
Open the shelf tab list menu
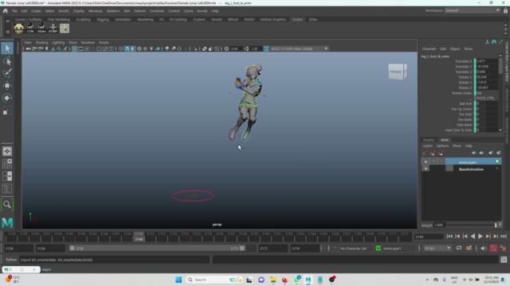(x=7, y=21)
